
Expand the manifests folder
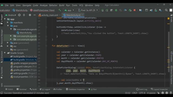(8, 22)
